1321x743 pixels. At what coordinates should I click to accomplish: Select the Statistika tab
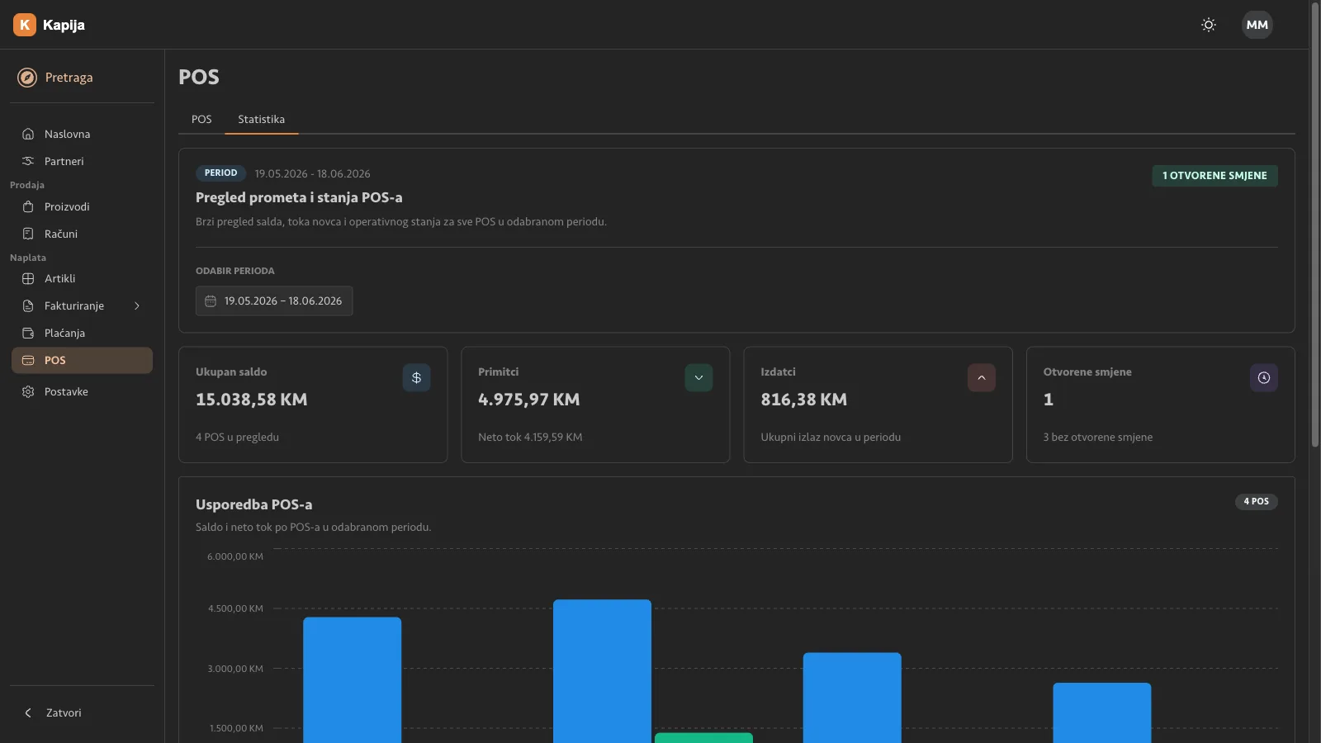(262, 119)
